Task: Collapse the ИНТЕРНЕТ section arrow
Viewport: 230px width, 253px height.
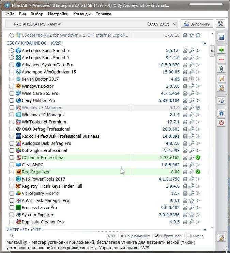Action: (205, 230)
